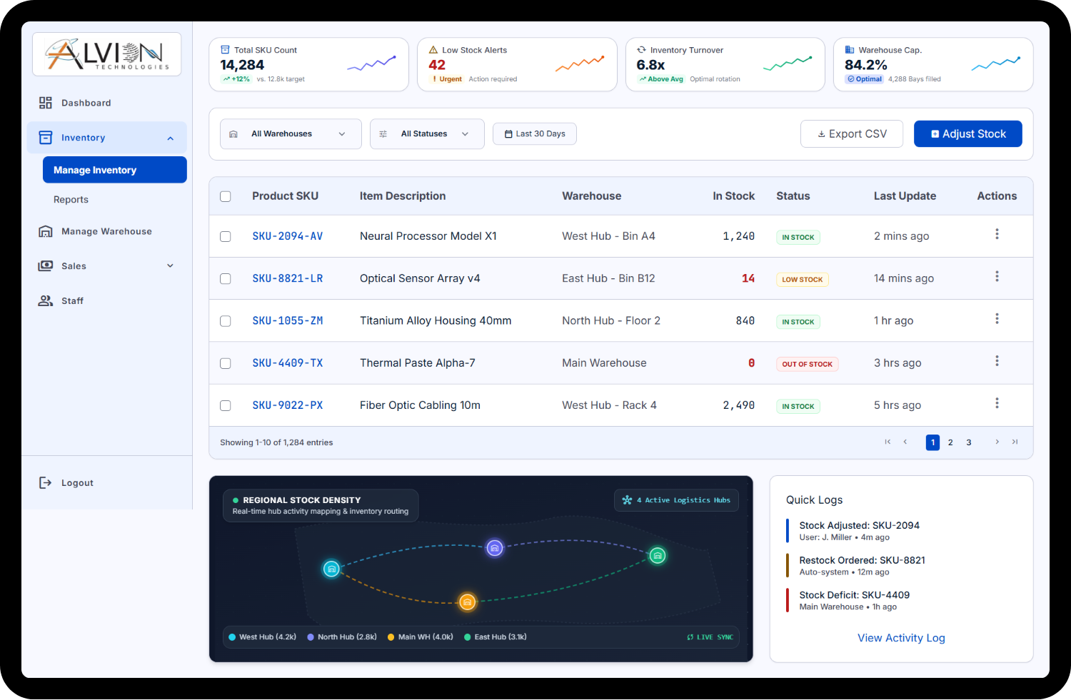This screenshot has height=700, width=1071.
Task: Select the Last 30 Days date filter
Action: click(x=535, y=134)
